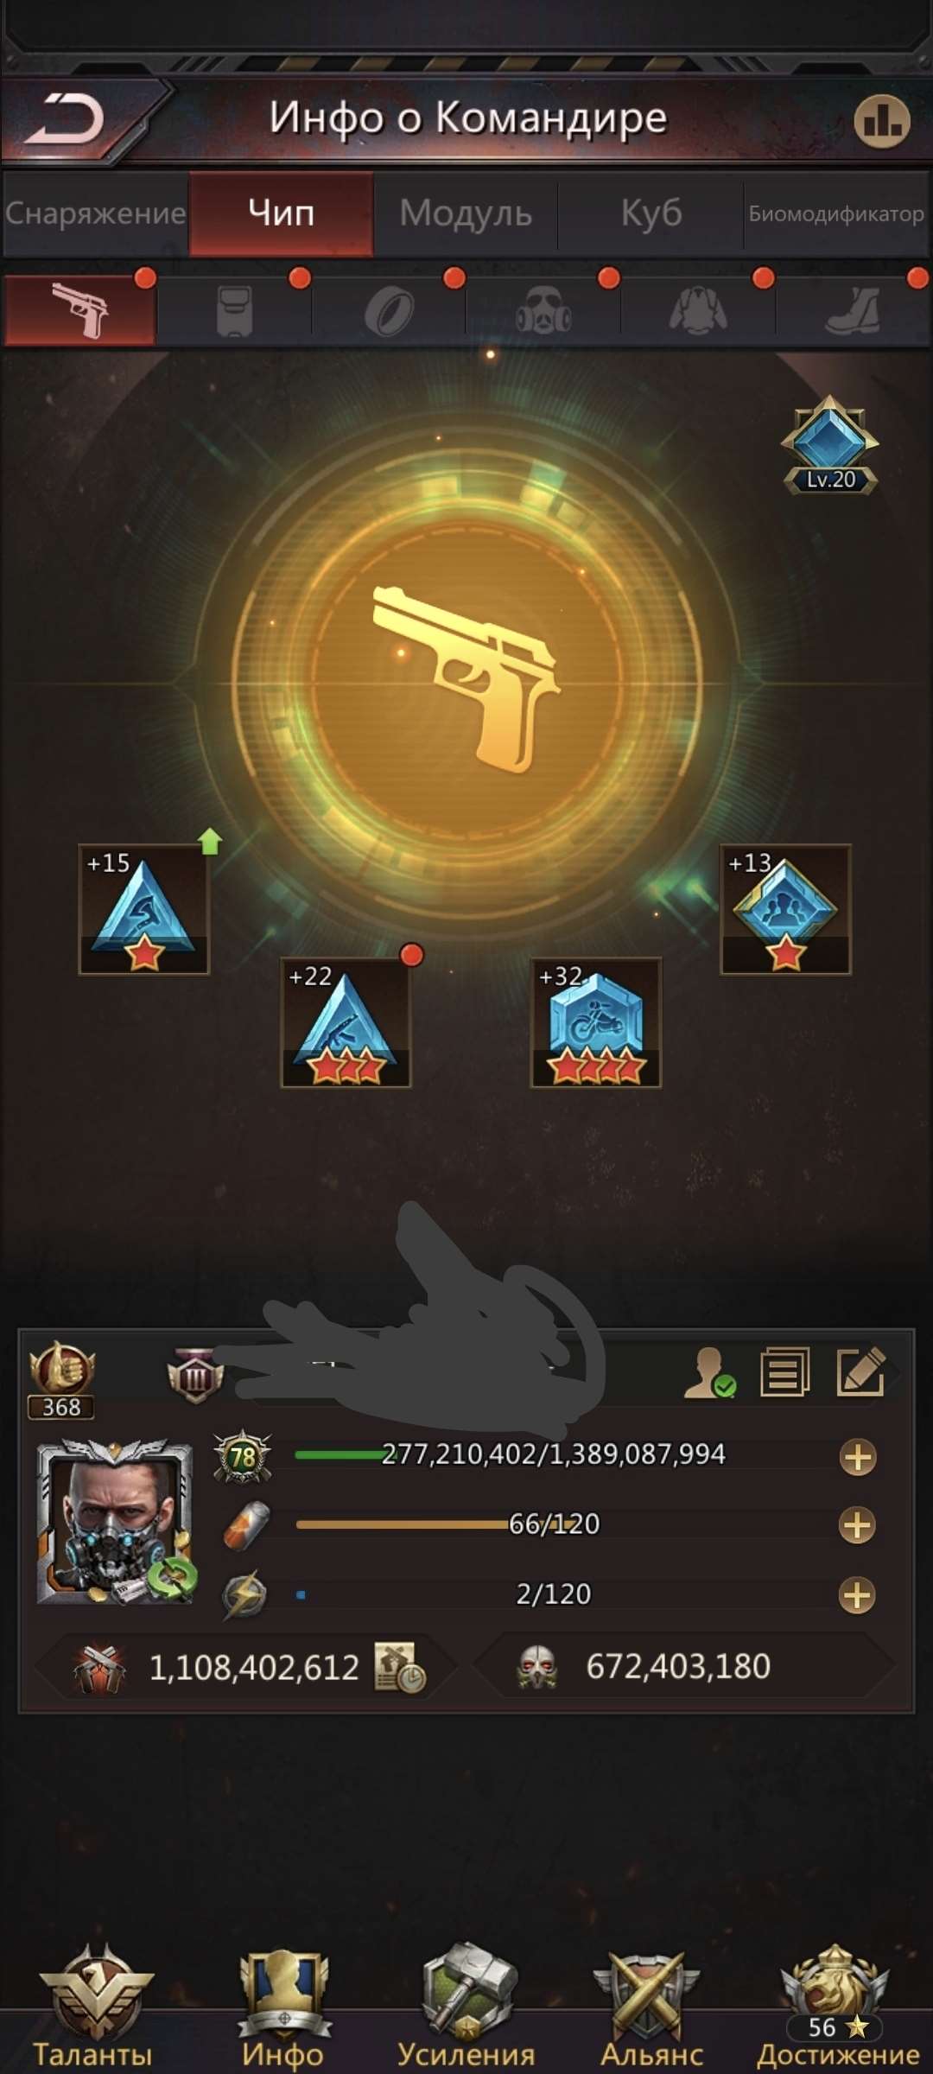Add energy with lightning row plus button
Image resolution: width=933 pixels, height=2074 pixels.
(x=858, y=1595)
